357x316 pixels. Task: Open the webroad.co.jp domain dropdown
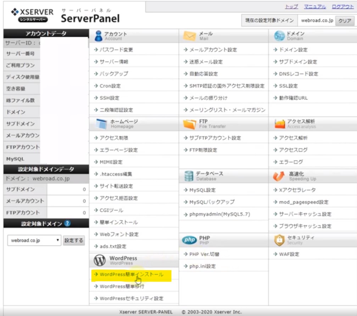pyautogui.click(x=34, y=240)
